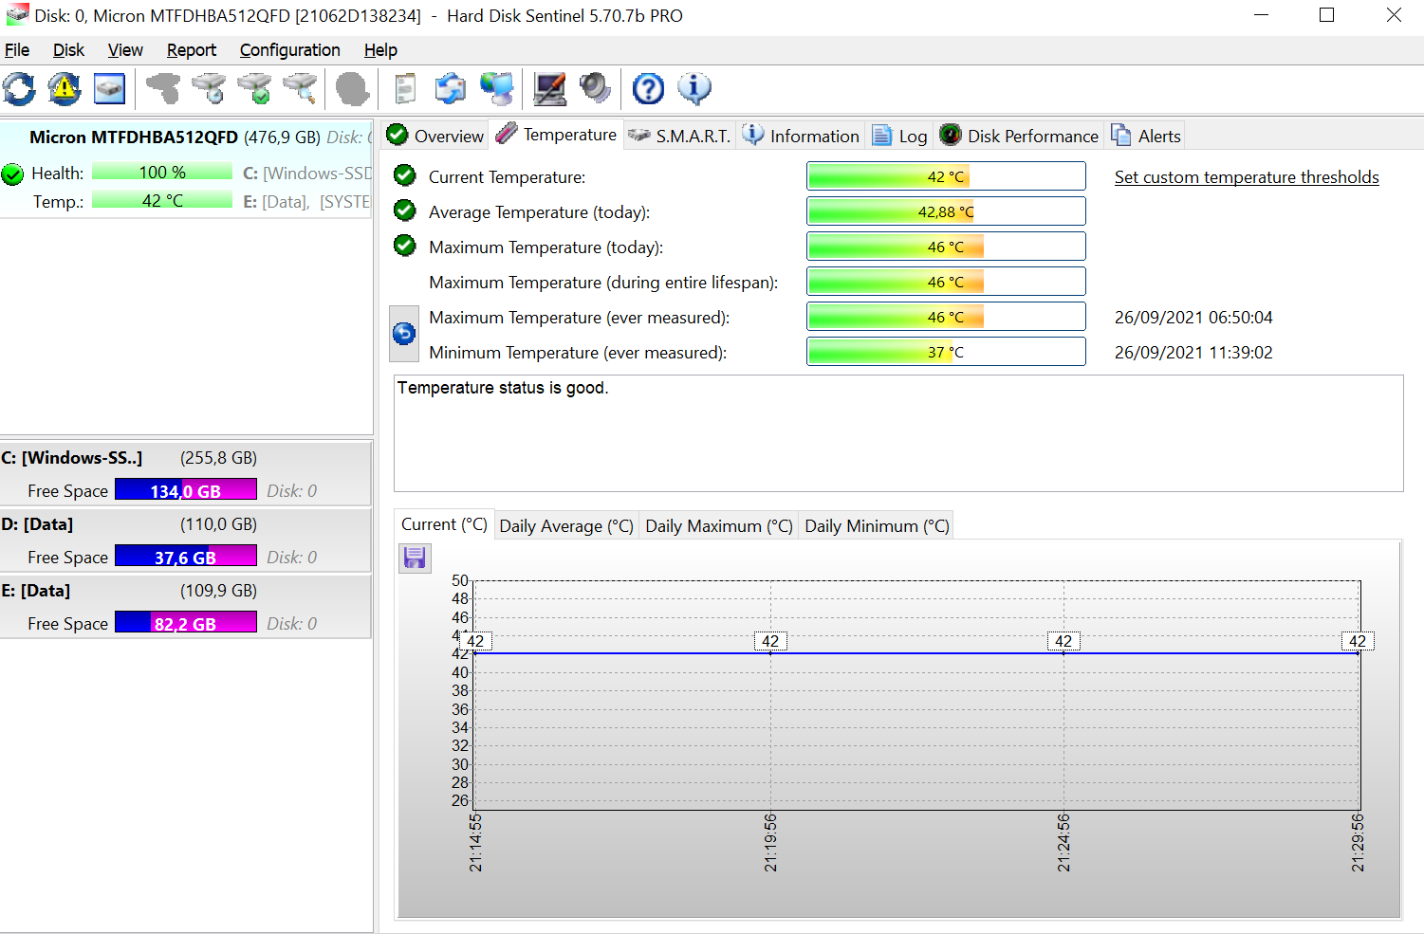Open the monitor with screwdriver configuration icon
1424x934 pixels.
coord(549,89)
